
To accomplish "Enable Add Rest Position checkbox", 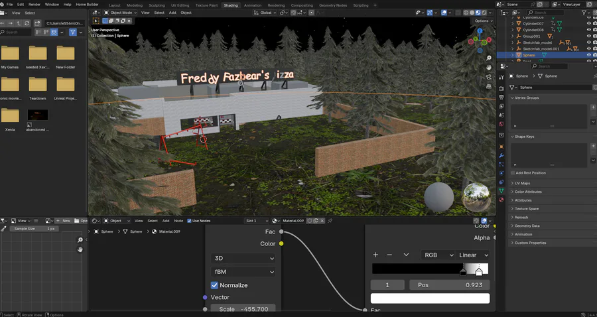I will point(513,173).
